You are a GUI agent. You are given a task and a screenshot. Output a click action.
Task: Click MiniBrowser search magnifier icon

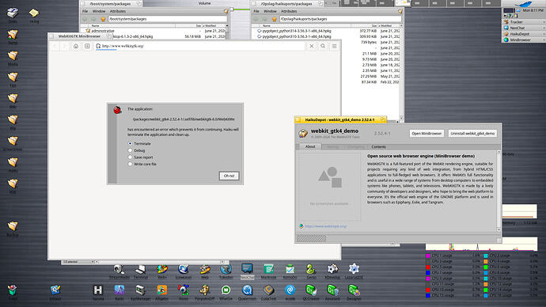(x=323, y=46)
